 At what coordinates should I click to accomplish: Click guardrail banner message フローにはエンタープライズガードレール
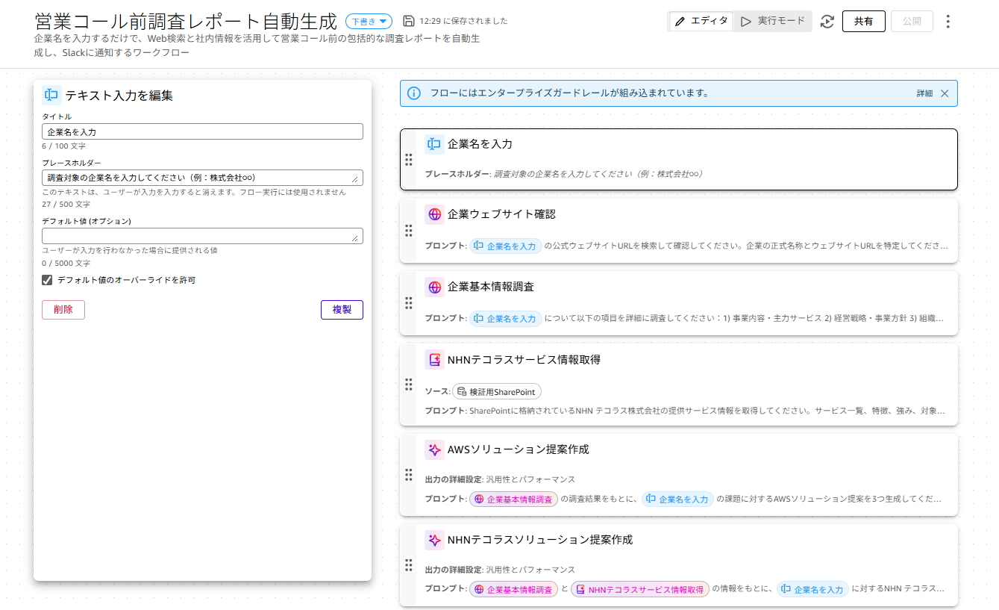(x=569, y=93)
